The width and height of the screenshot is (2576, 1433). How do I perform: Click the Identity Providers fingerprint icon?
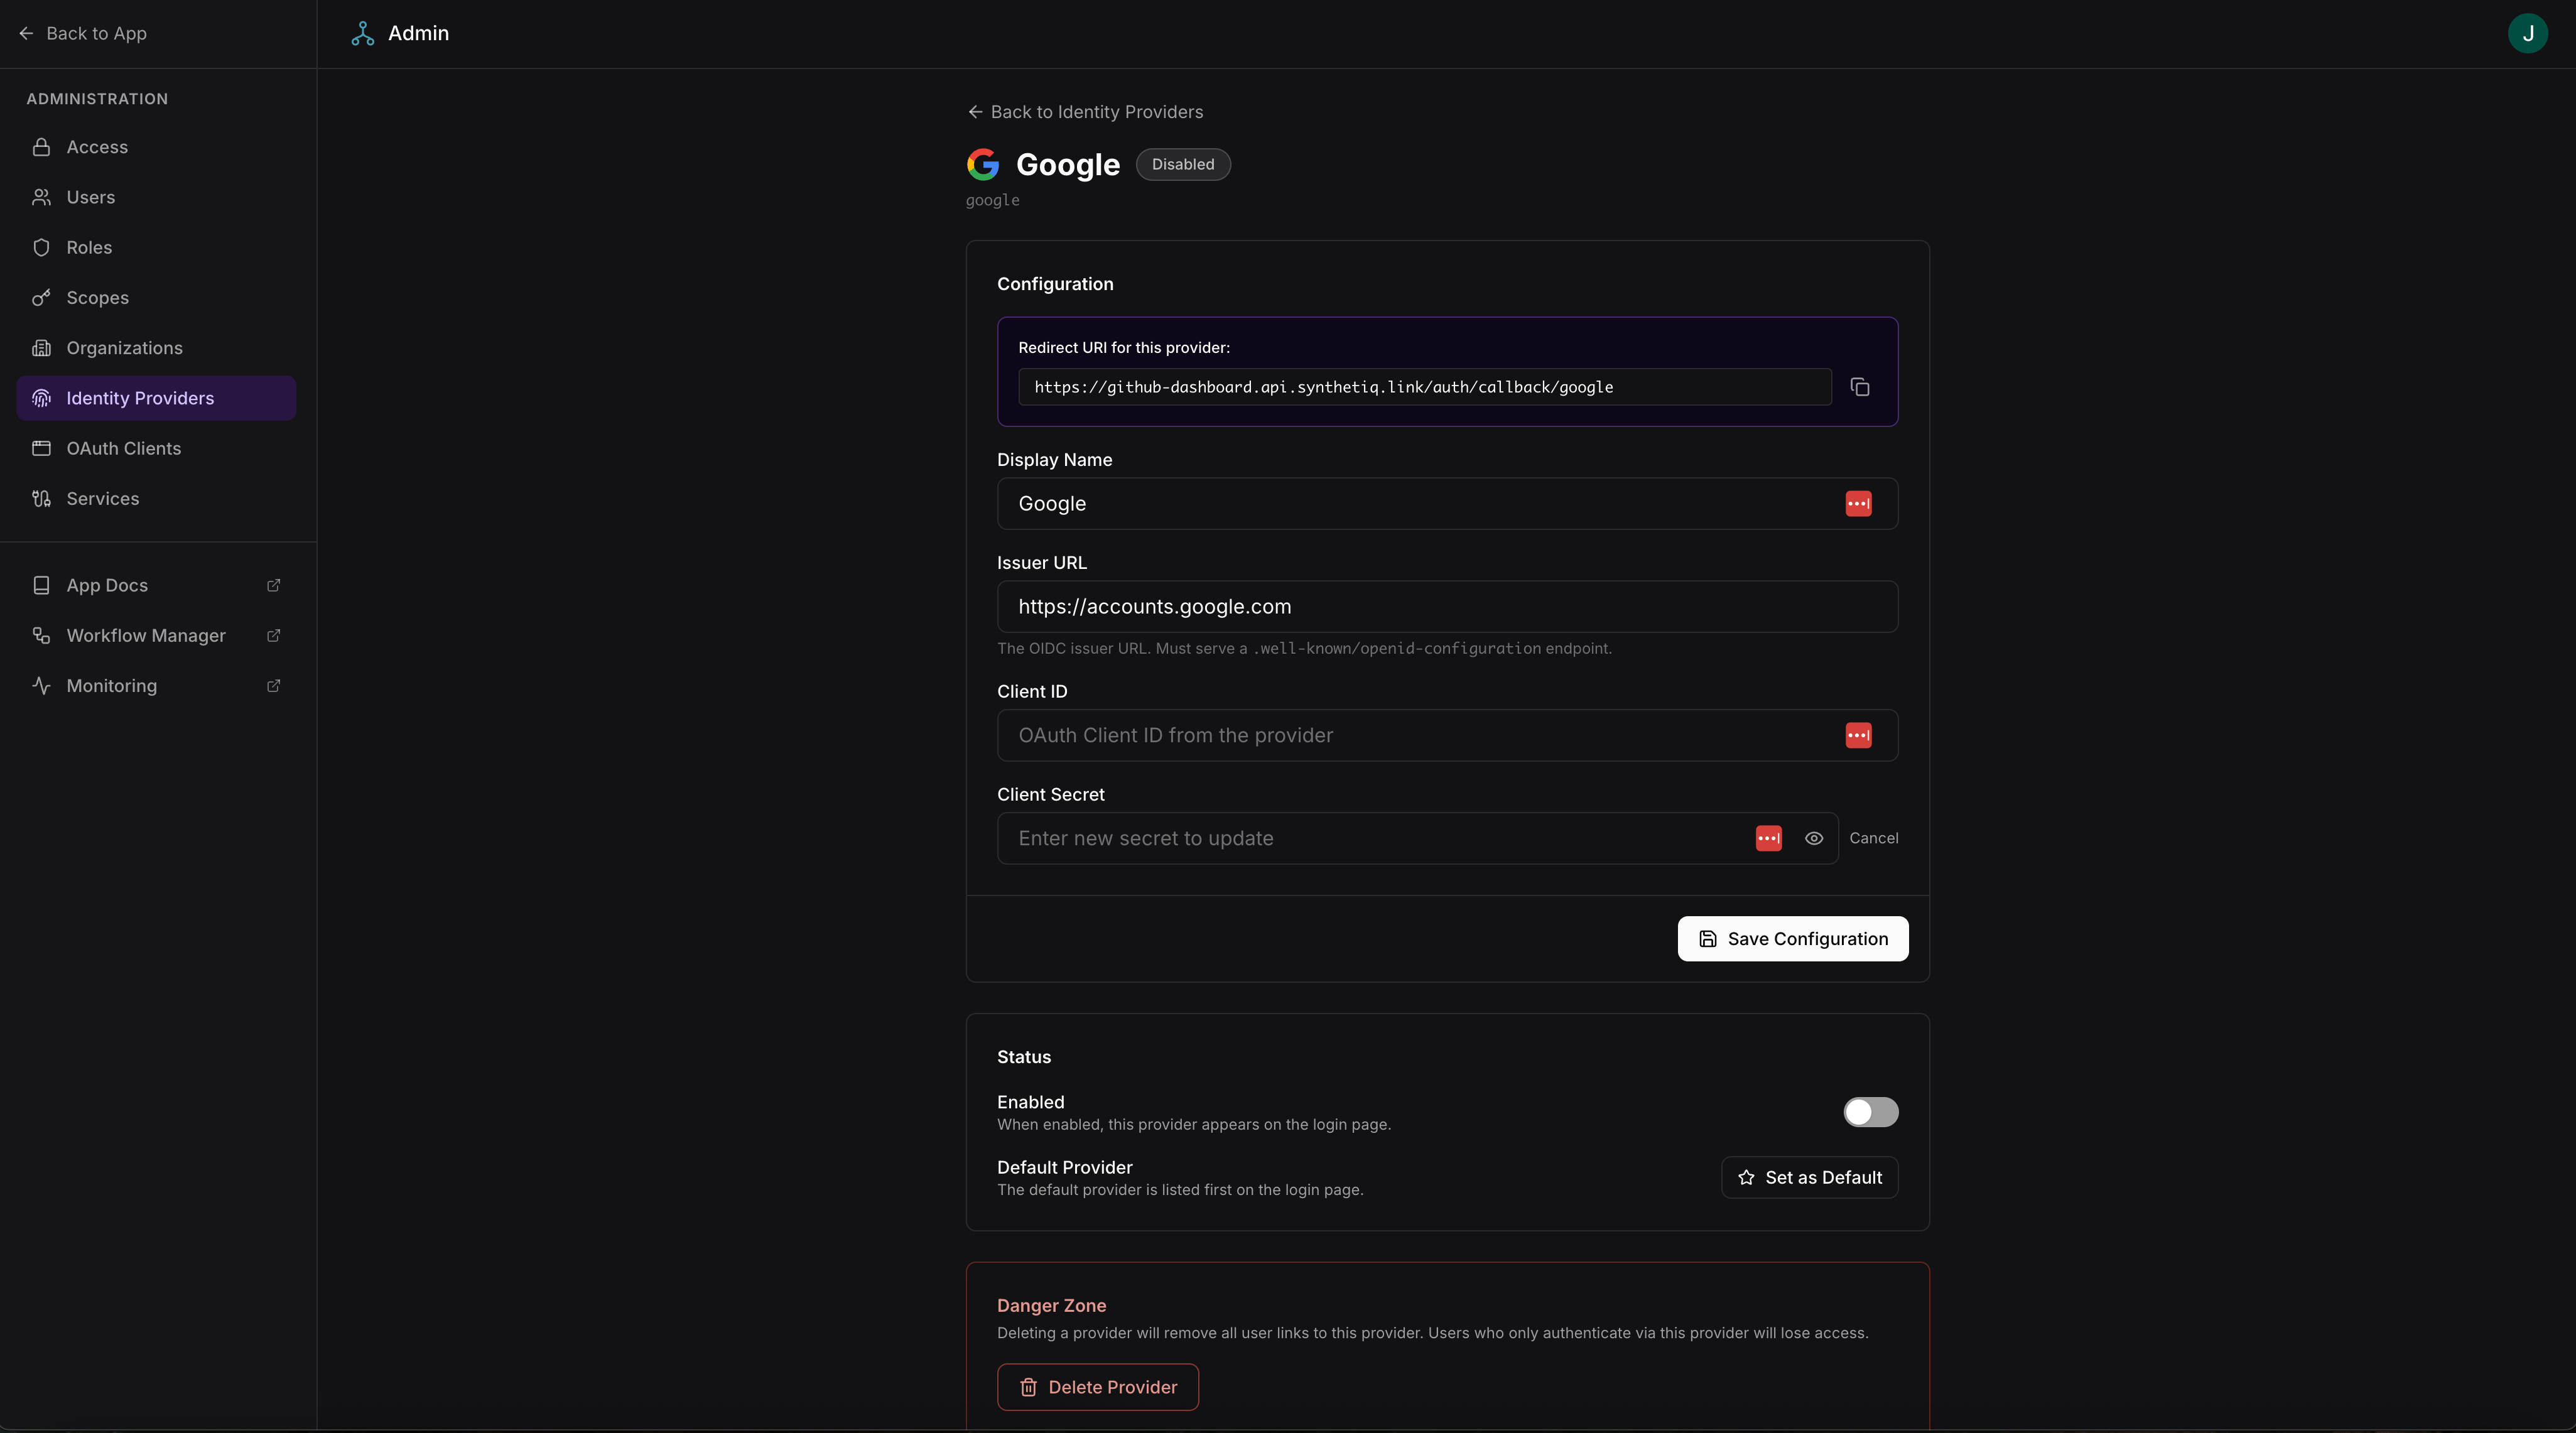click(x=41, y=398)
